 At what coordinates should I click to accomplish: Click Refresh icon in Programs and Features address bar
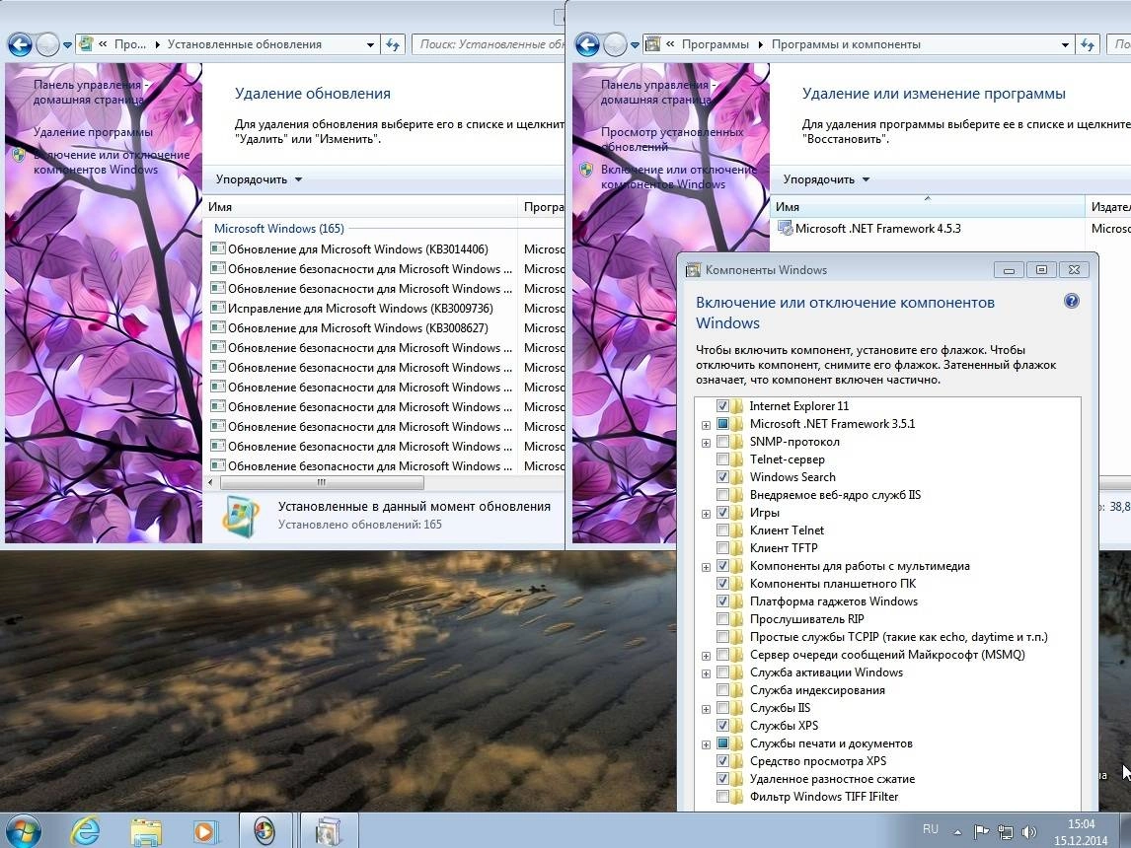click(1088, 44)
